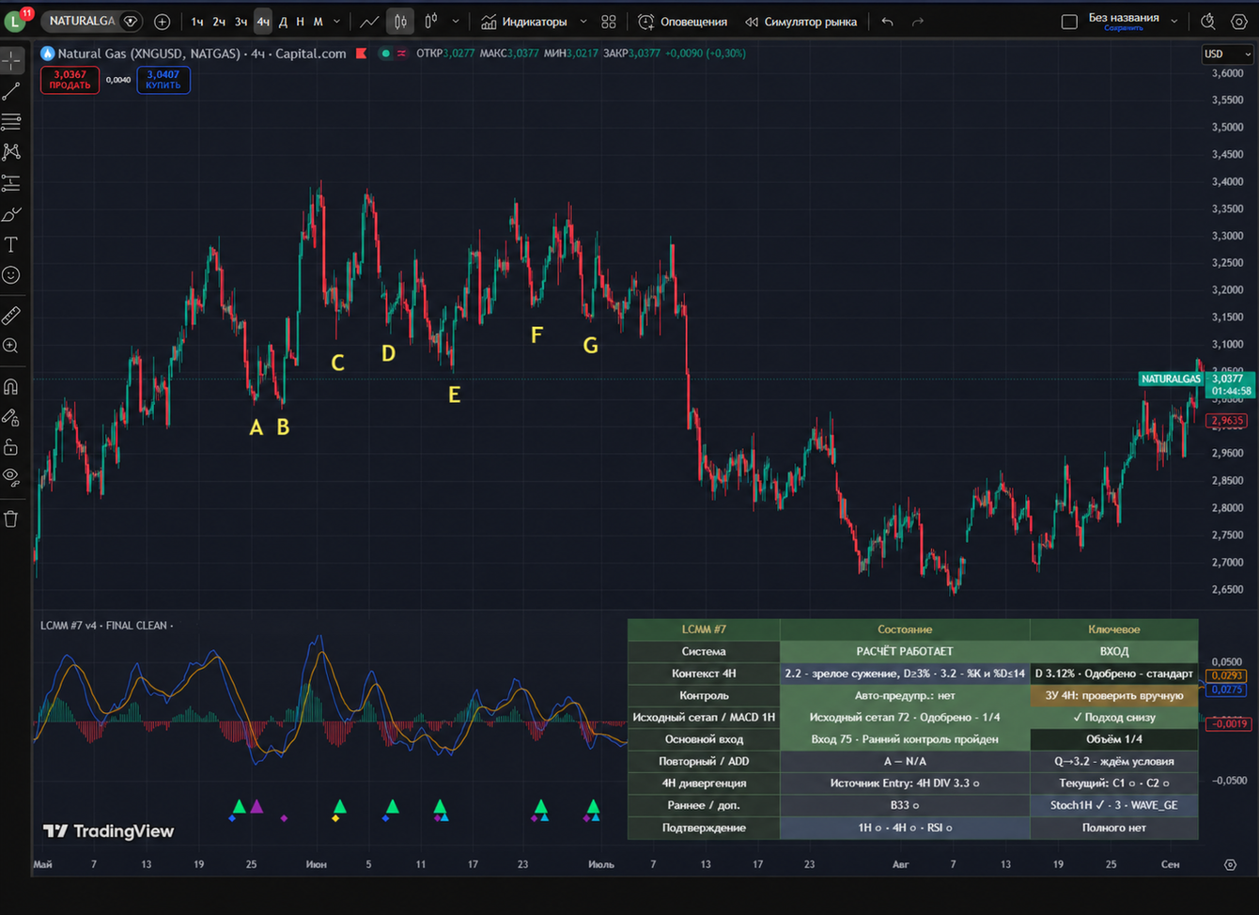The height and width of the screenshot is (915, 1259).
Task: Click the TradingView logo link
Action: tap(109, 830)
